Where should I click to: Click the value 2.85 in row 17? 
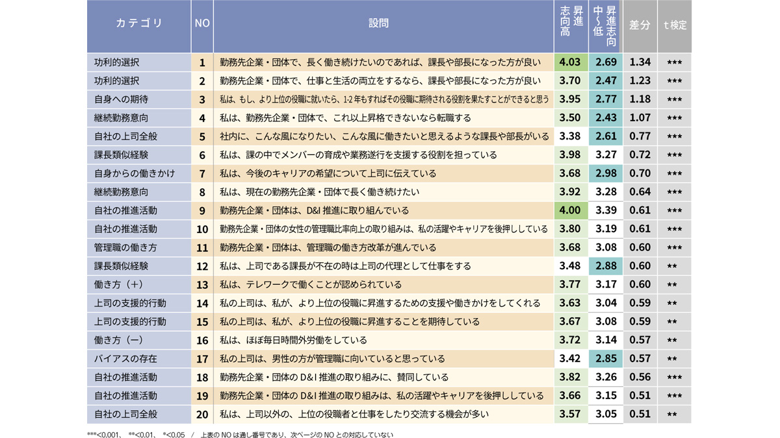coord(606,358)
